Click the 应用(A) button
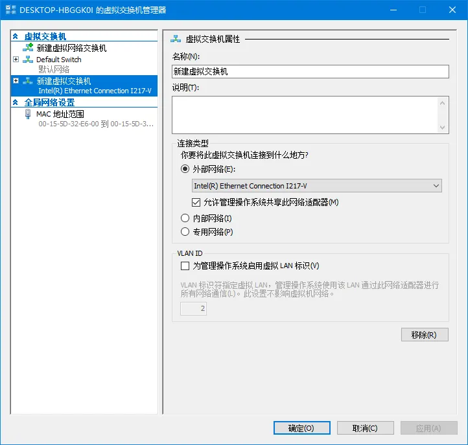 429,428
